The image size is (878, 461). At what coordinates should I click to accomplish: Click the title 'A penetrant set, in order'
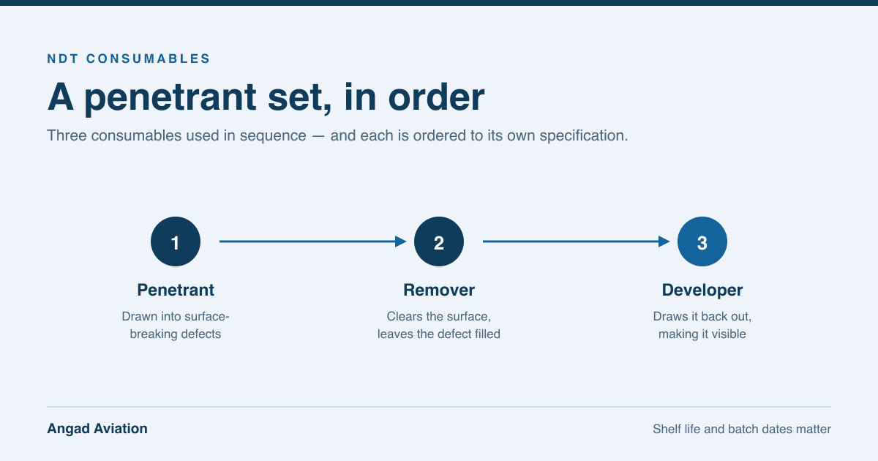pos(266,97)
